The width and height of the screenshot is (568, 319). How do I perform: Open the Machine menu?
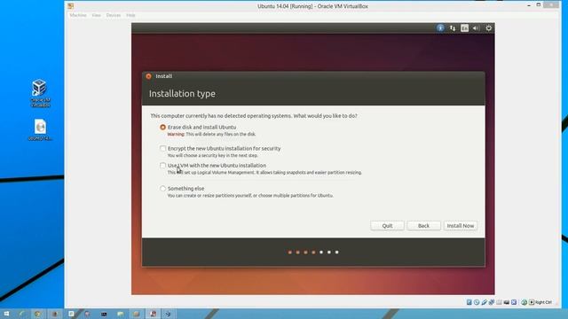point(78,15)
